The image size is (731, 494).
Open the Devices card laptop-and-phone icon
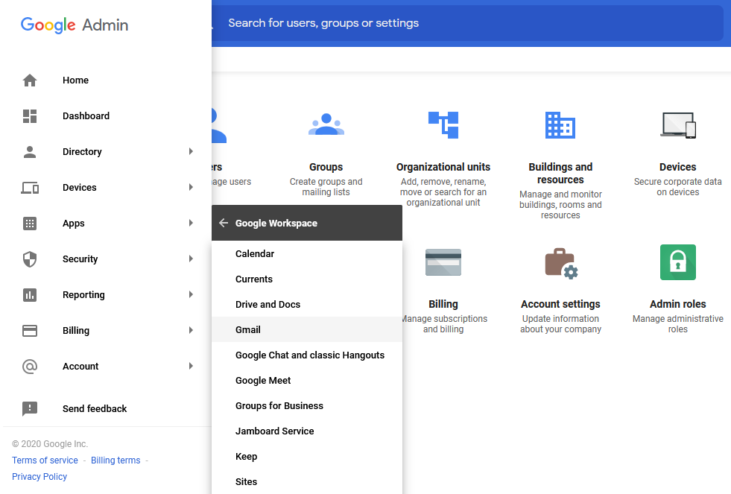(678, 125)
